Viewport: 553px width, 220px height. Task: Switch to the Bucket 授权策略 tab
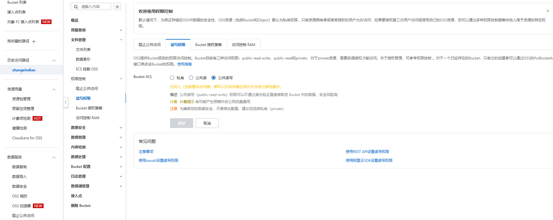(208, 45)
